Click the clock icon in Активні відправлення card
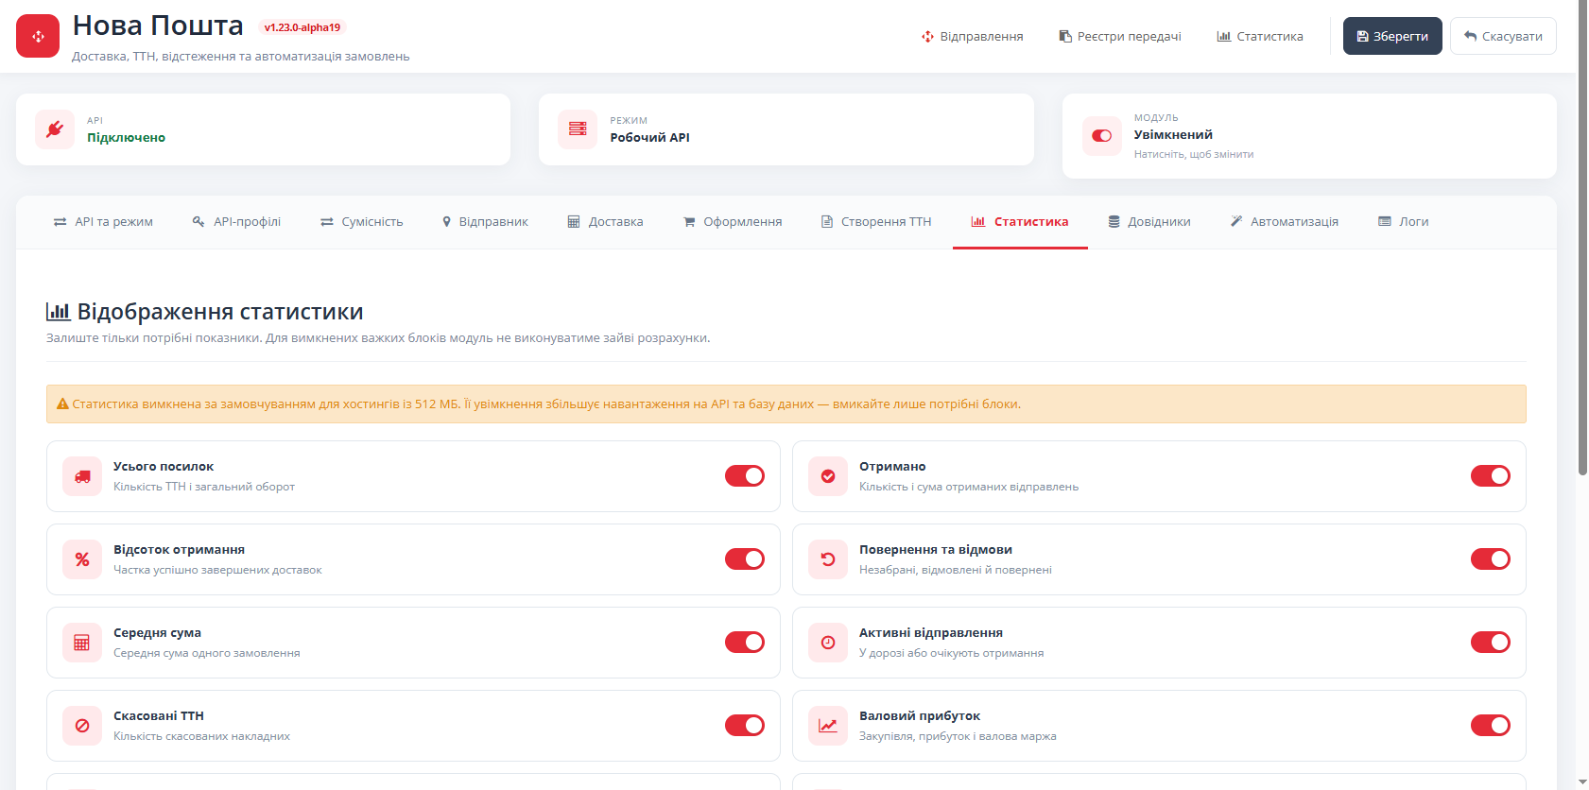 coord(828,643)
